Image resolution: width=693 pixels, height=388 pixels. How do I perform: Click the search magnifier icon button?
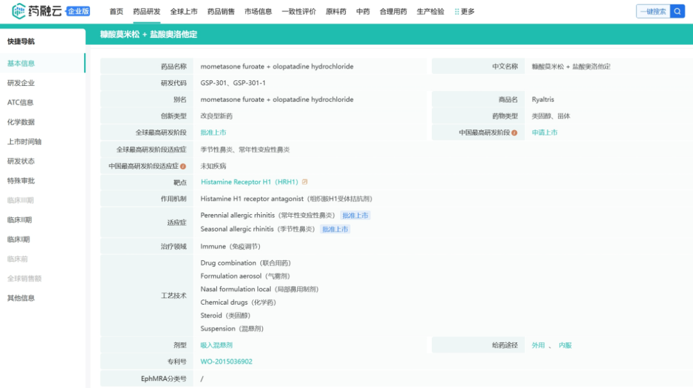tap(678, 12)
